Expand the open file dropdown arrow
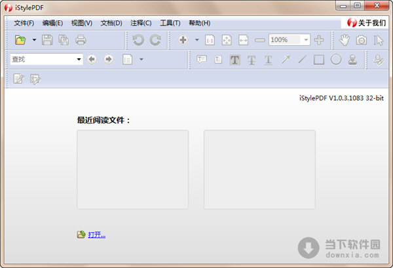 [34, 40]
